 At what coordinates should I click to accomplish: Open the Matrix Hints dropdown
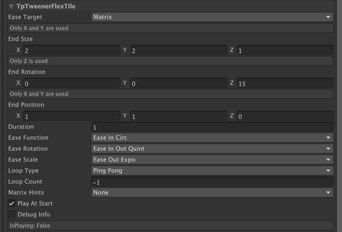point(212,193)
